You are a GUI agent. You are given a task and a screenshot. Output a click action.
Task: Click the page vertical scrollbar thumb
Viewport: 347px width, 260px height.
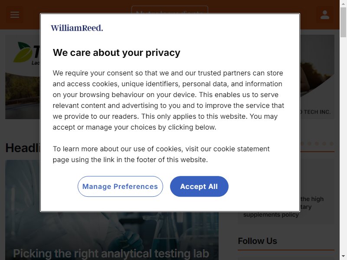(x=343, y=23)
